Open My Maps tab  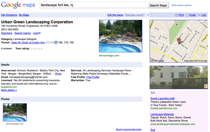(24, 15)
